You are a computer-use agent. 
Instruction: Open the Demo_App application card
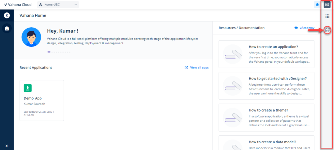pyautogui.click(x=42, y=100)
